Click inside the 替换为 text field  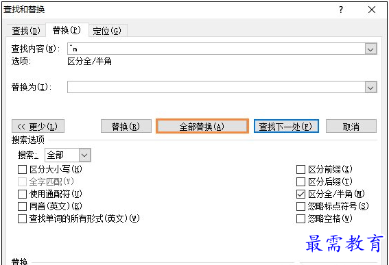pyautogui.click(x=216, y=87)
